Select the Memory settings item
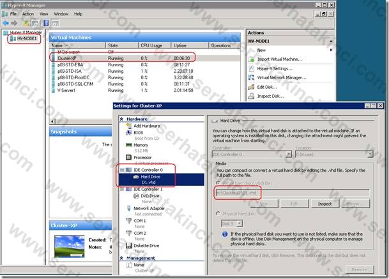The height and width of the screenshot is (279, 389). (141, 145)
